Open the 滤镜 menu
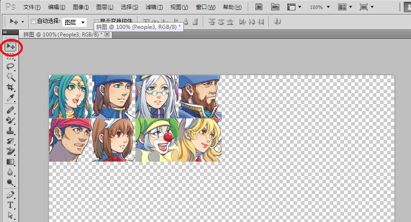 pos(155,7)
